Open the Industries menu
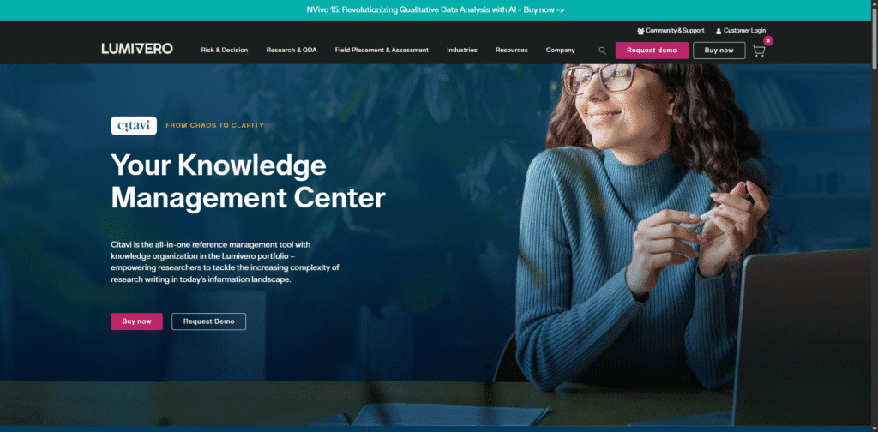Image resolution: width=878 pixels, height=432 pixels. click(462, 50)
